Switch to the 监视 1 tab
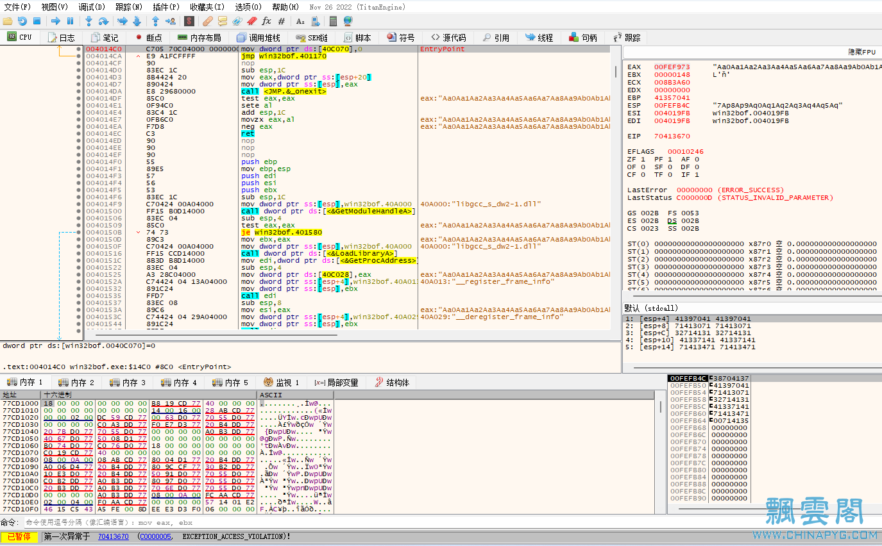 [281, 383]
